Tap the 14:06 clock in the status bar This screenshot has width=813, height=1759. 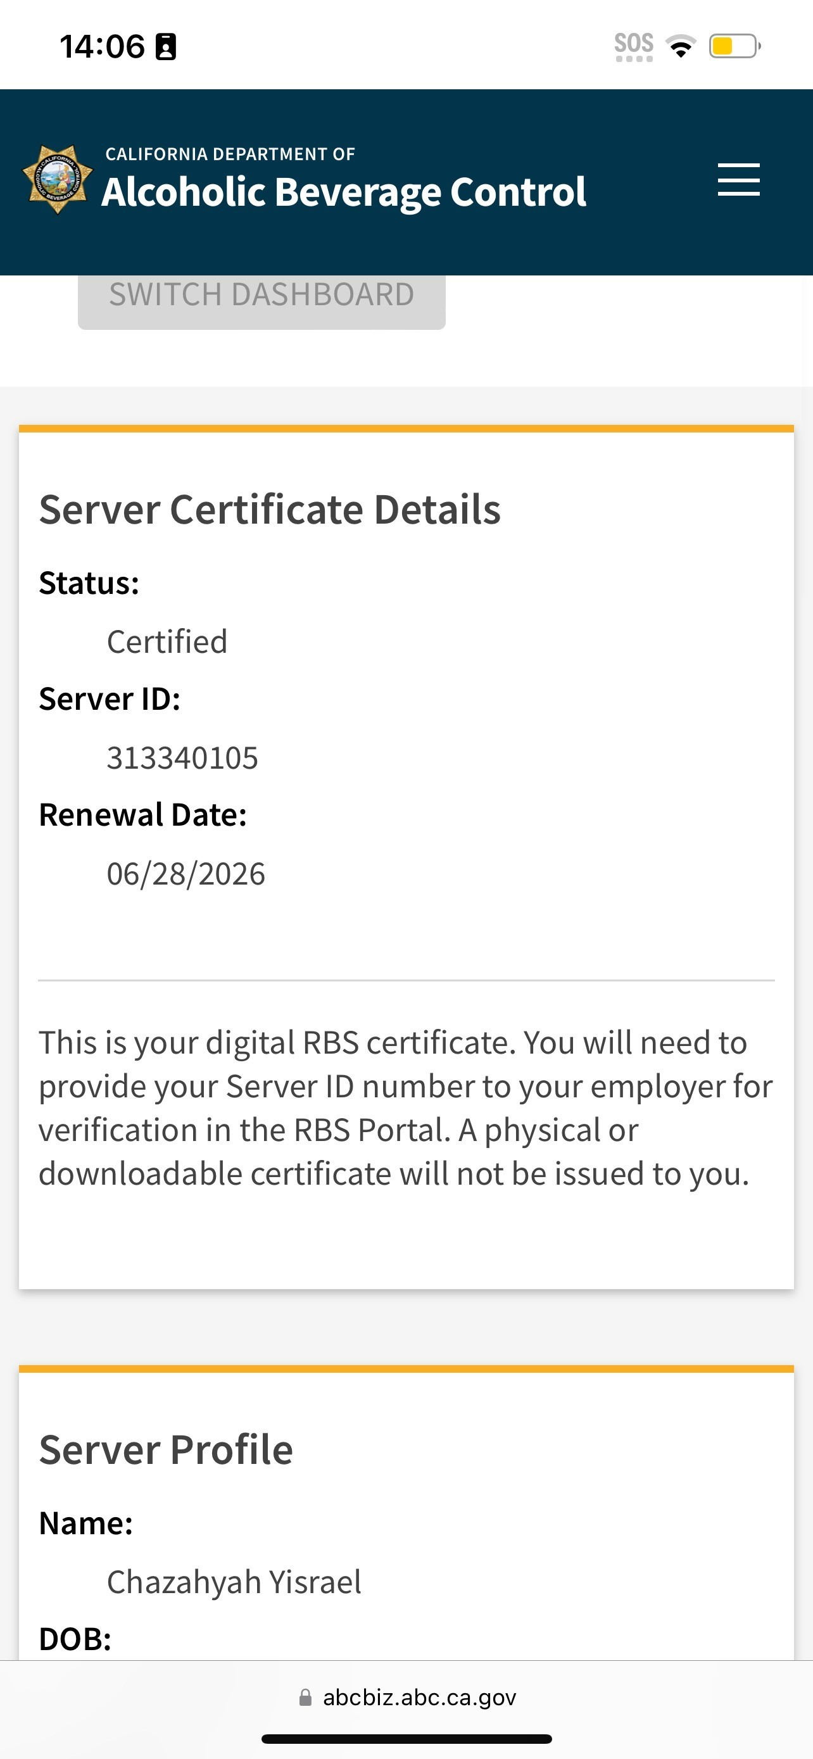click(x=103, y=47)
